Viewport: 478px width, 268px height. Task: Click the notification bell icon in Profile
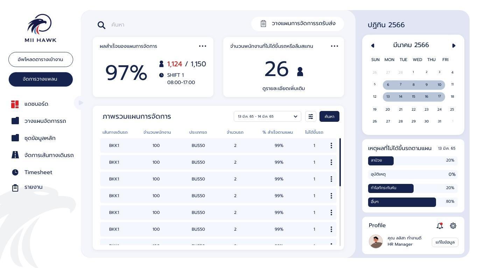pyautogui.click(x=440, y=226)
